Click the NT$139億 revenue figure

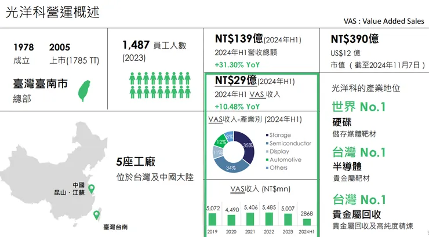[239, 39]
